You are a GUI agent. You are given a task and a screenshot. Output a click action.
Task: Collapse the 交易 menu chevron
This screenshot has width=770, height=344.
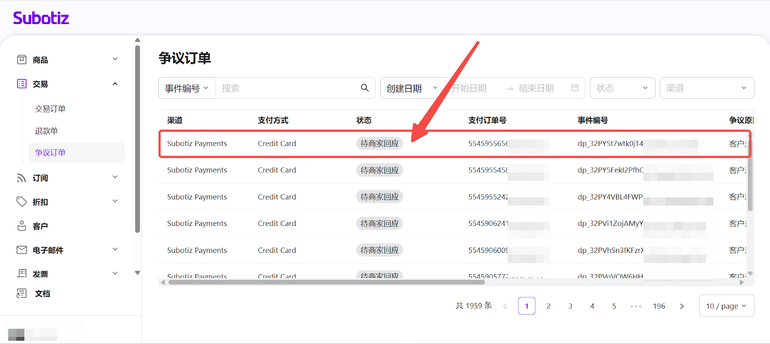pos(115,84)
